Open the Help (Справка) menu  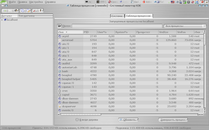coord(50,2)
